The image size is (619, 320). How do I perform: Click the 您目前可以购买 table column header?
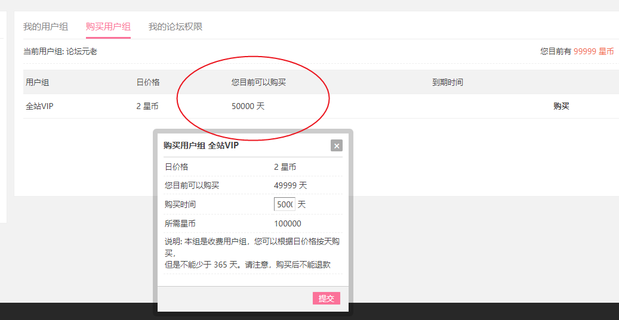pyautogui.click(x=258, y=82)
